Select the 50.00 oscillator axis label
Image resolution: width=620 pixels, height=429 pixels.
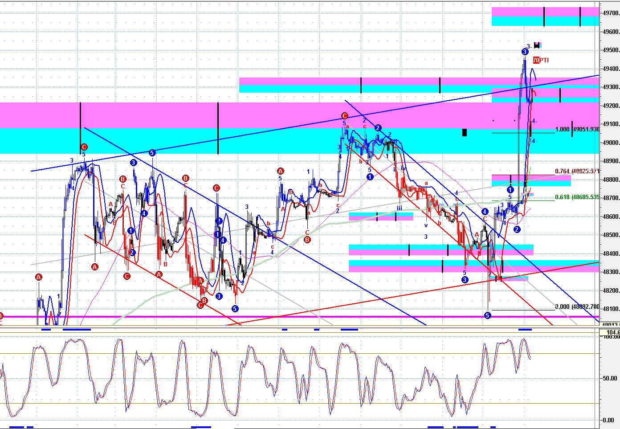(x=610, y=379)
